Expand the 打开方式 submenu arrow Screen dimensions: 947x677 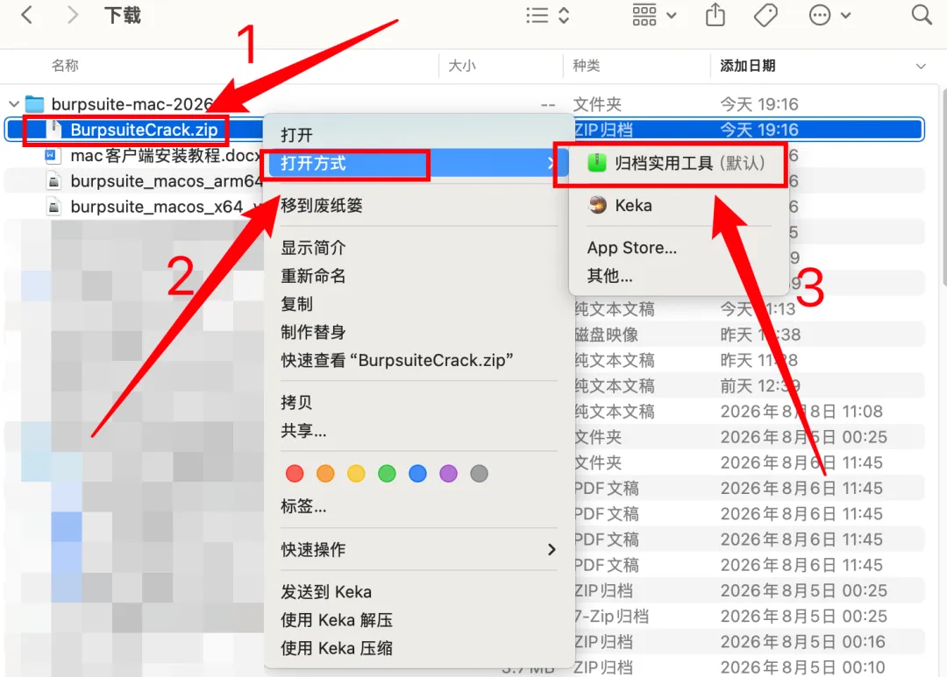click(x=550, y=163)
